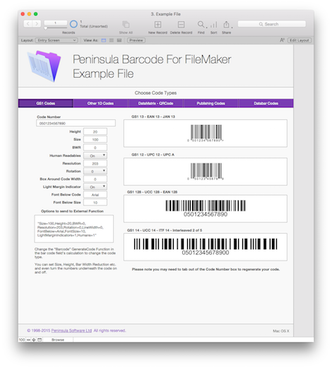Viewport: 332px width, 368px height.
Task: Open the Layout Entry Screen dropdown
Action: 57,40
